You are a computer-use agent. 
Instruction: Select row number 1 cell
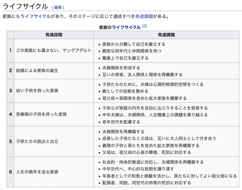10,51
